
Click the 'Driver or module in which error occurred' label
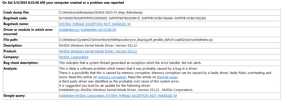[28, 32]
